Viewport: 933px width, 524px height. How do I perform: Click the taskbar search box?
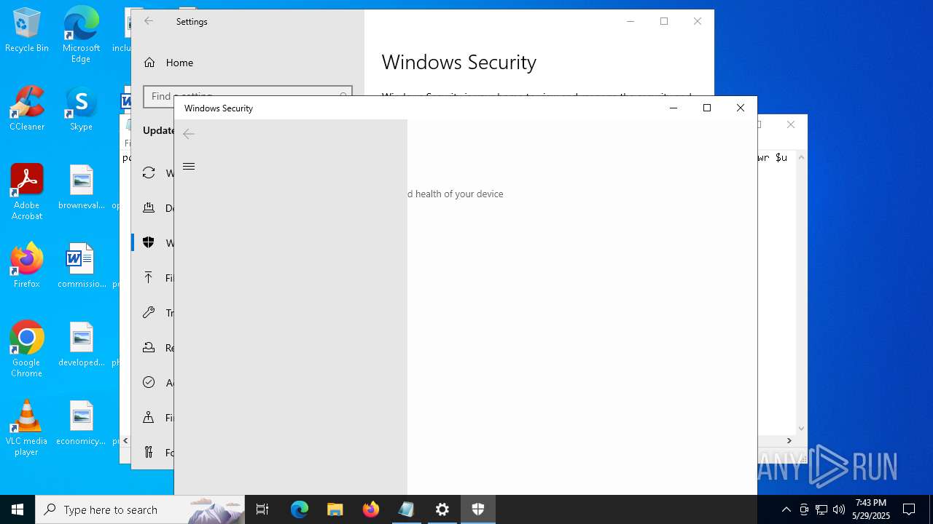coord(140,509)
